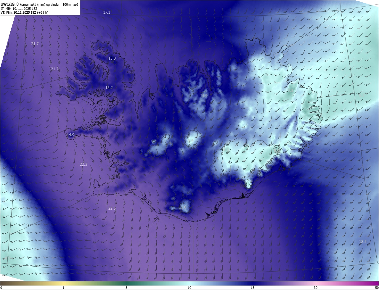The image size is (379, 290).
Task: Click the 15.0 value label
Action: click(112, 58)
